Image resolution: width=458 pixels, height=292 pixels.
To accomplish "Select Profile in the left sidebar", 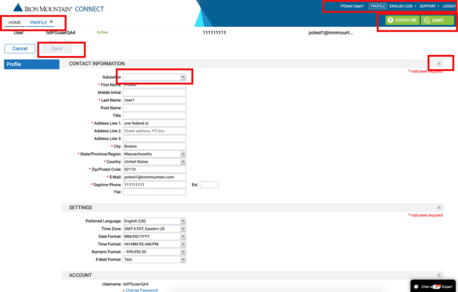I will 30,64.
